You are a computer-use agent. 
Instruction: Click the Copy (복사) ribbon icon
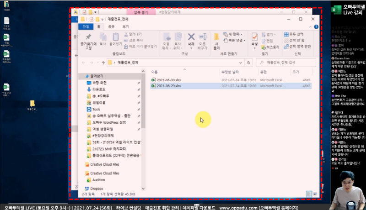pyautogui.click(x=102, y=37)
